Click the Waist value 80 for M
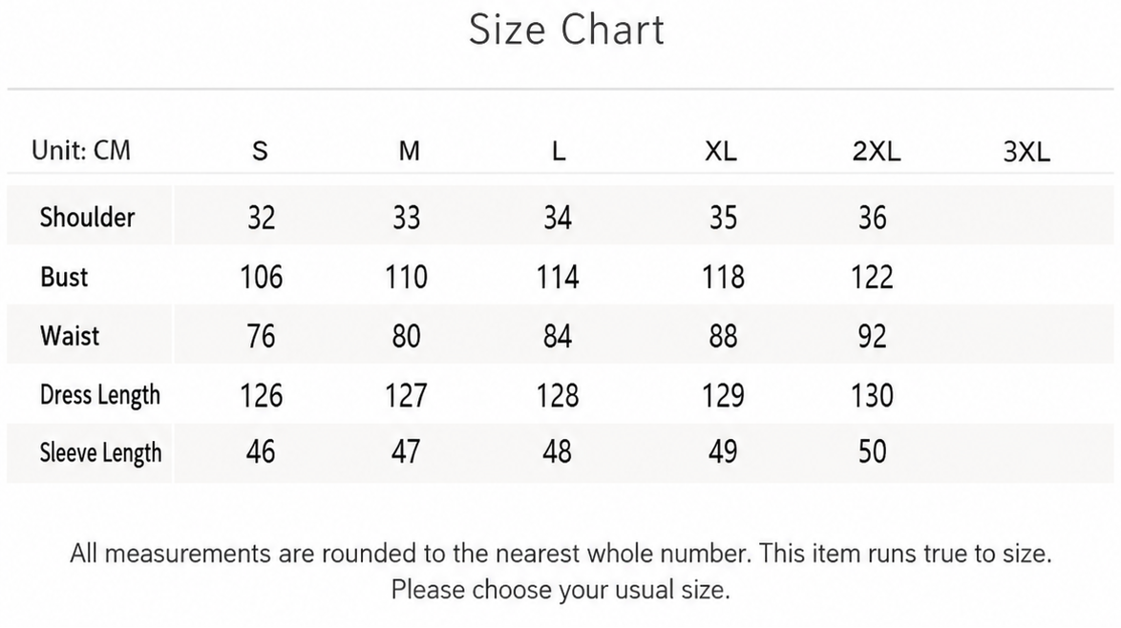Screen dimensions: 1121x628 (406, 336)
